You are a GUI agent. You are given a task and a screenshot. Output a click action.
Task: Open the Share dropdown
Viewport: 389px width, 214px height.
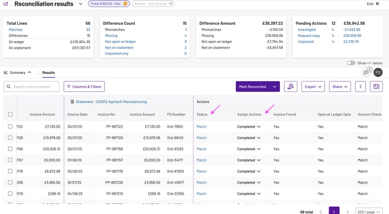click(x=340, y=87)
